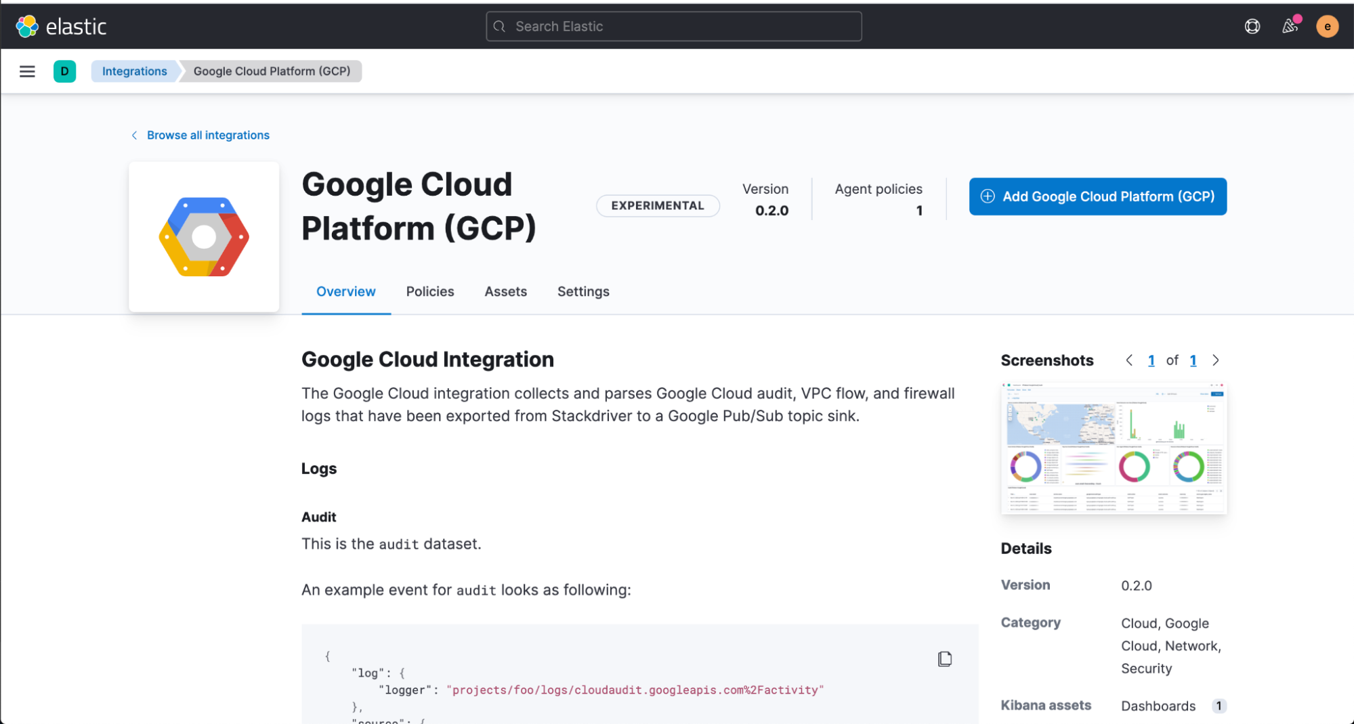Viewport: 1354px width, 724px height.
Task: Go to next screenshot arrow
Action: coord(1216,360)
